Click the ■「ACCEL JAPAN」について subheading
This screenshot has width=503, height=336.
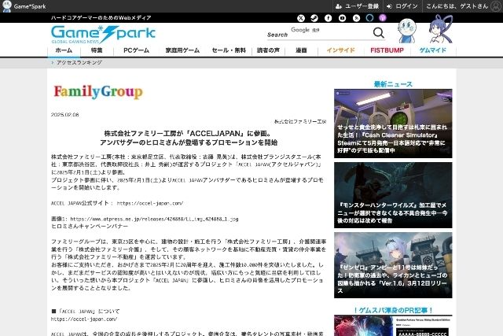pos(86,312)
